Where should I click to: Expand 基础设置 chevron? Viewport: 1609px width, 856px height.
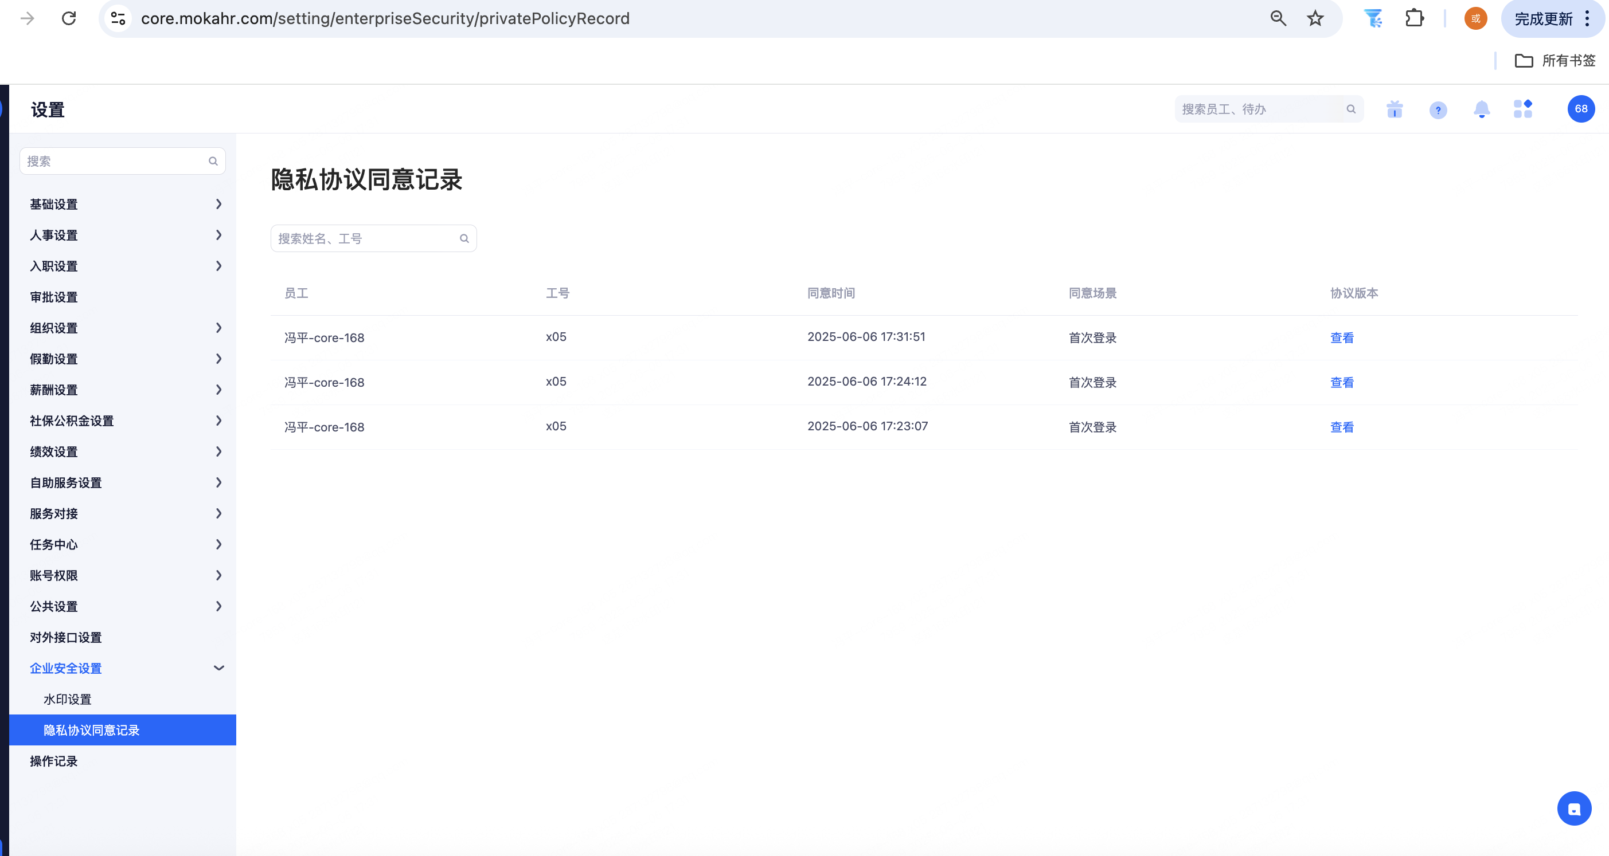click(x=218, y=204)
